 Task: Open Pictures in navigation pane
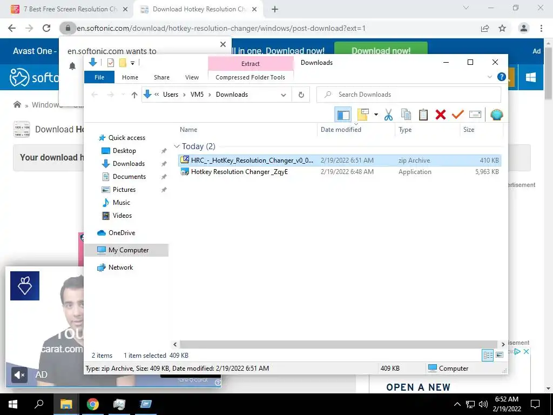[124, 190]
